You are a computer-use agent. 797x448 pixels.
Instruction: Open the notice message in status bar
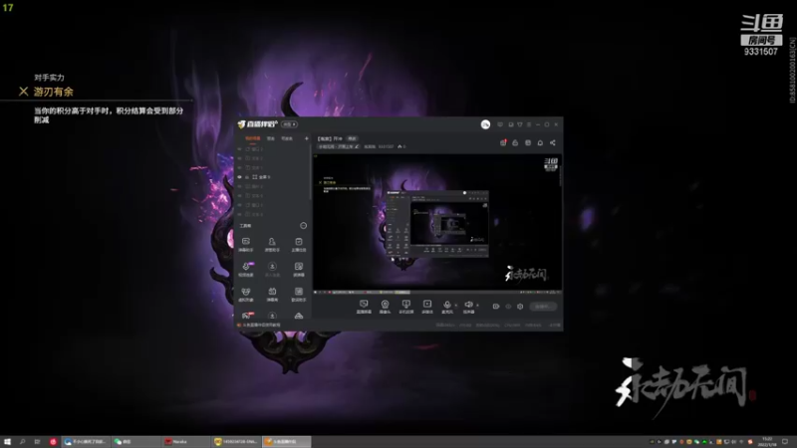tap(259, 326)
